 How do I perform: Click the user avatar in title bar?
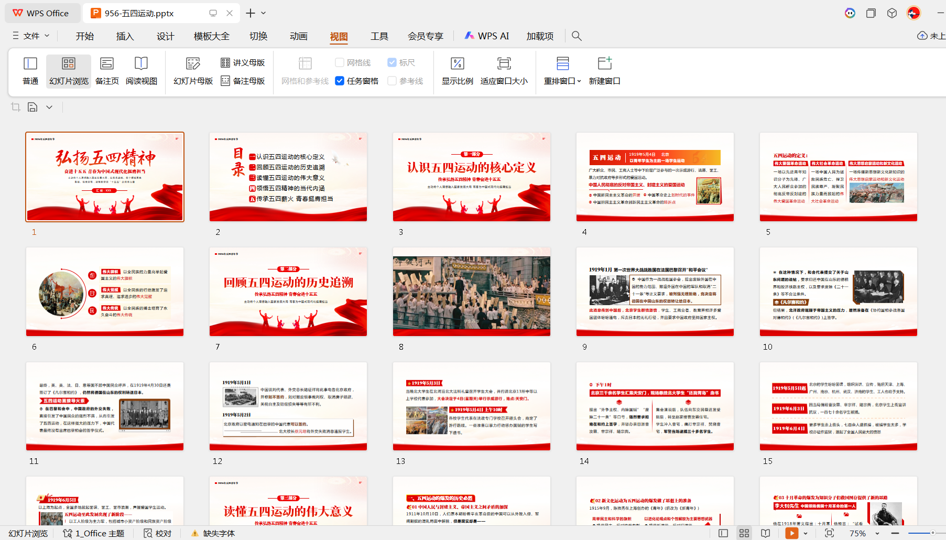[x=914, y=13]
